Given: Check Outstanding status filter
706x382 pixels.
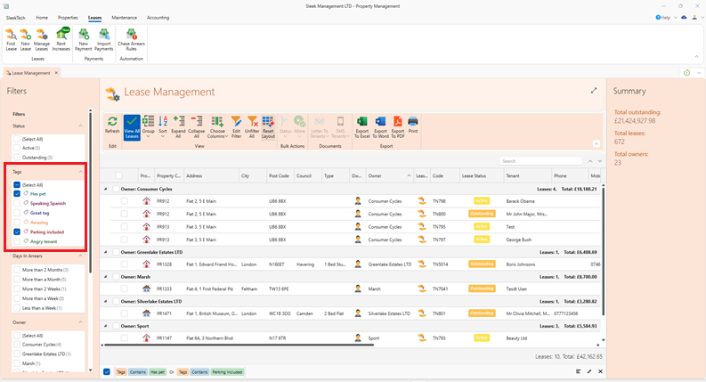Looking at the screenshot, I should click(17, 158).
